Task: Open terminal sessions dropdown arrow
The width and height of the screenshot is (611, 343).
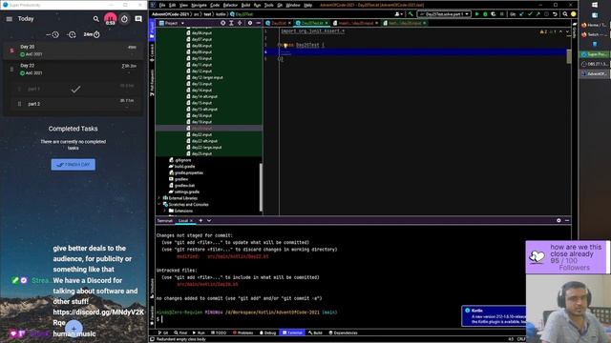Action: pos(209,220)
